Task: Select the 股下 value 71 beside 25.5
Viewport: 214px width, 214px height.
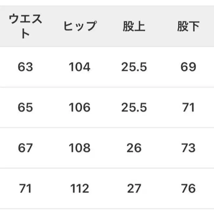Action: point(188,108)
